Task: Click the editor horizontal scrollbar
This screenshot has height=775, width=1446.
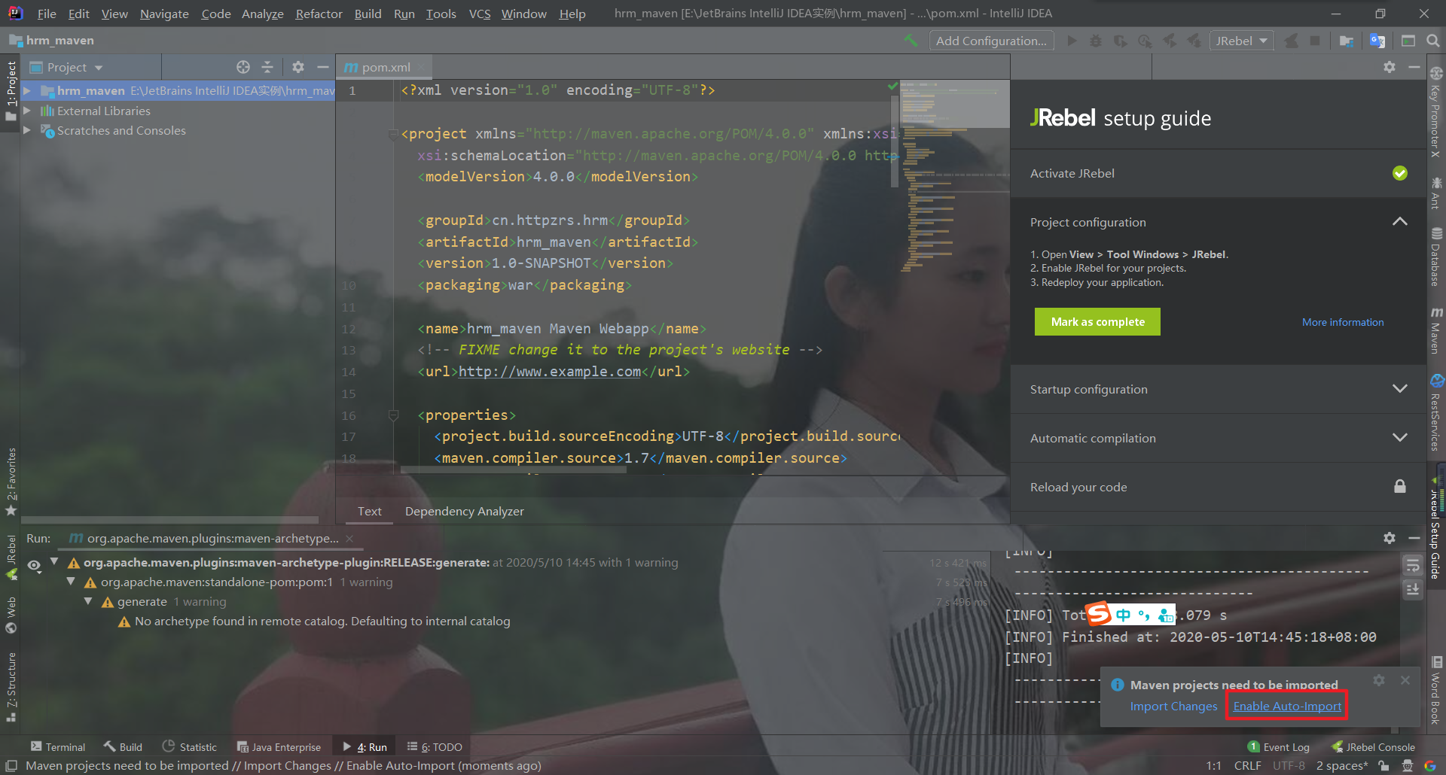Action: point(514,470)
